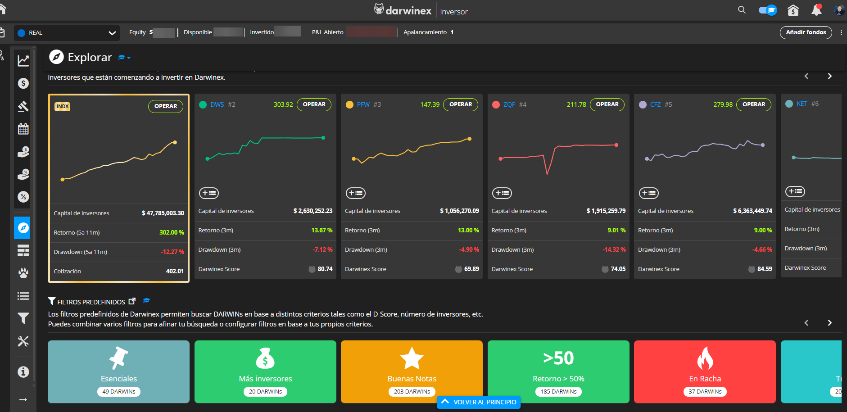Open Filtros Predefinidos external link icon

tap(132, 301)
